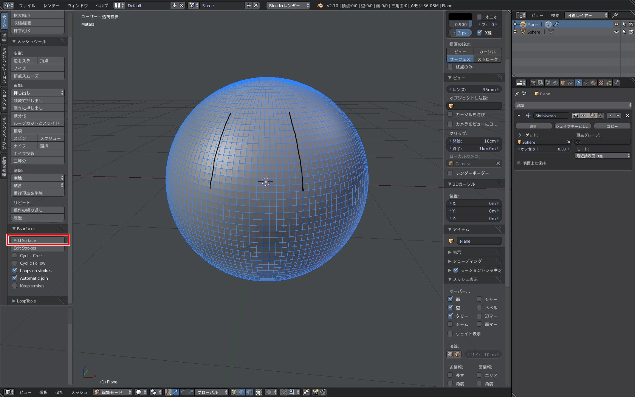Screen dimensions: 635x397
Task: Click the Texture properties checkerboard icon
Action: point(601,83)
